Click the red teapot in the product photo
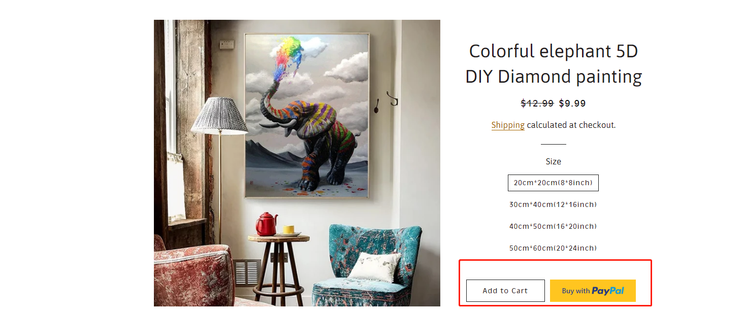 point(266,224)
